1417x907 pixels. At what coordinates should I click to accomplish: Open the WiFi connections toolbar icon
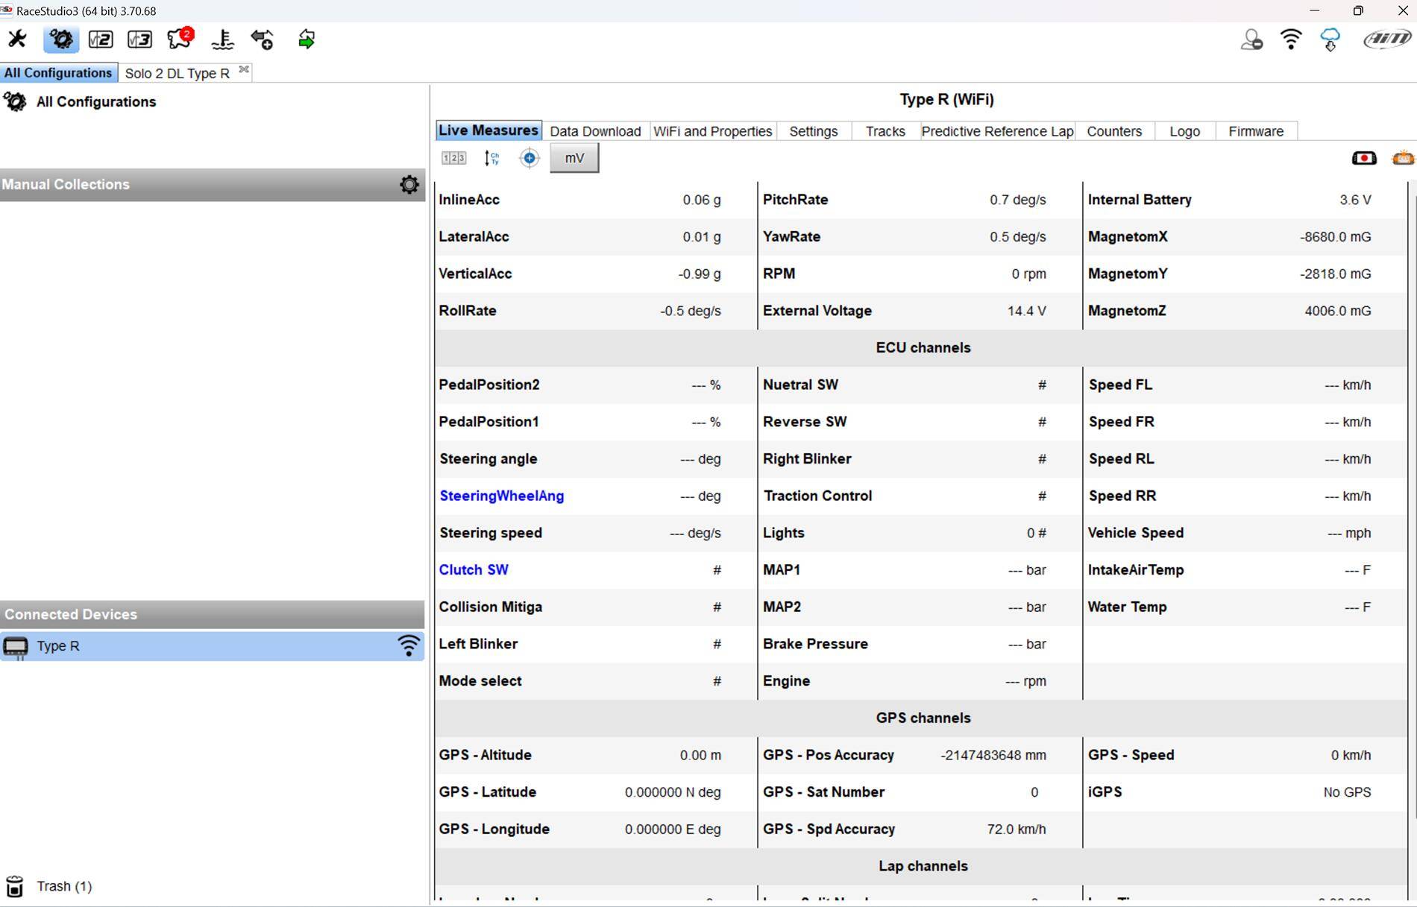point(1291,39)
